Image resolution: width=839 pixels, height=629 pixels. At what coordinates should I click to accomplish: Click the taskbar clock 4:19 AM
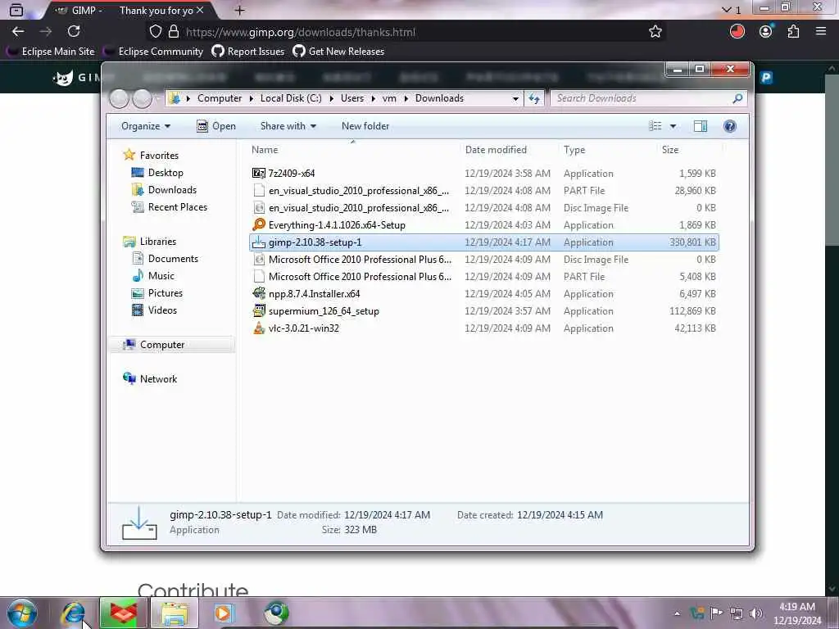pyautogui.click(x=796, y=613)
